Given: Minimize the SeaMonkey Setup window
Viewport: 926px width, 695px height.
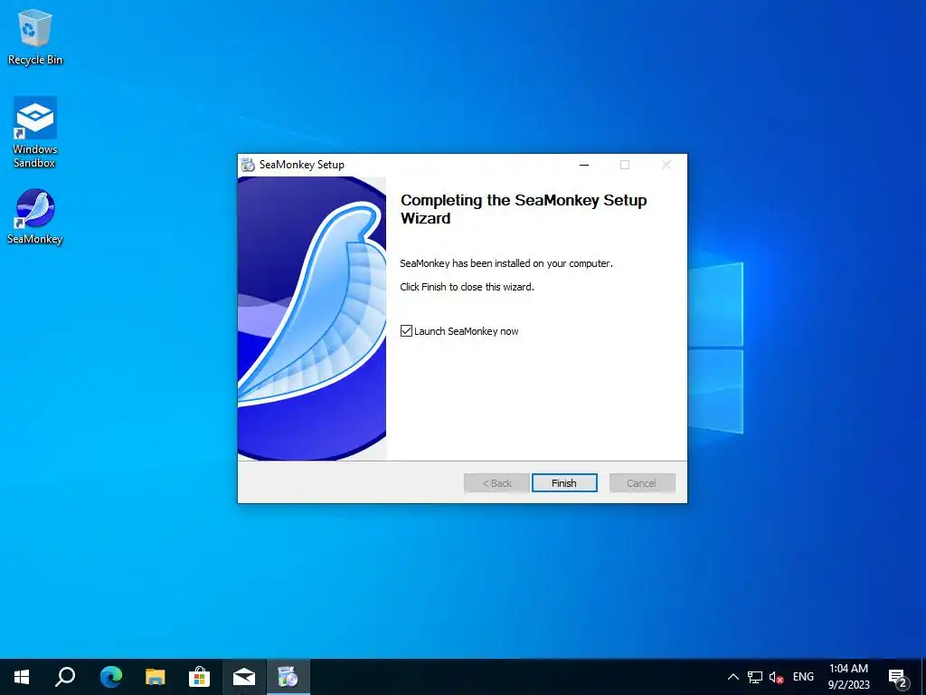Looking at the screenshot, I should click(x=584, y=165).
